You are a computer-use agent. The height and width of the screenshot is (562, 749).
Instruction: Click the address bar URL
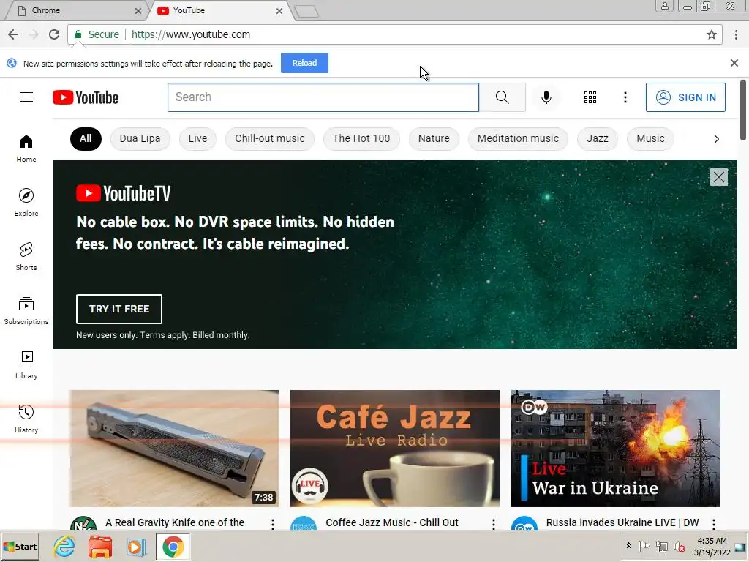pyautogui.click(x=191, y=34)
